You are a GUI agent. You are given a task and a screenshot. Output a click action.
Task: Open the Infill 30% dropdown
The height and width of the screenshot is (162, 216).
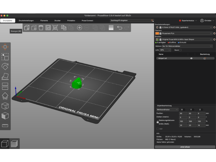point(165,50)
